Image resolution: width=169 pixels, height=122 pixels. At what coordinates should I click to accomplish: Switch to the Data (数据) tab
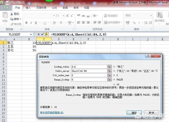65,8
